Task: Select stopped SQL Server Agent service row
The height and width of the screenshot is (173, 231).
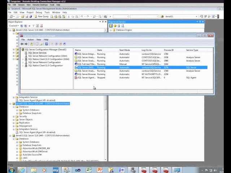Action: [x=141, y=78]
